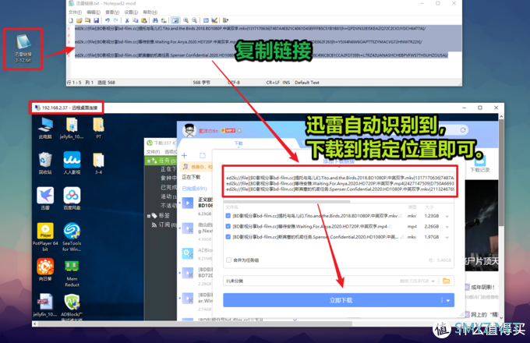Open the 回收站 recycle bin icon
Viewport: 530px width, 343px height.
[x=45, y=164]
